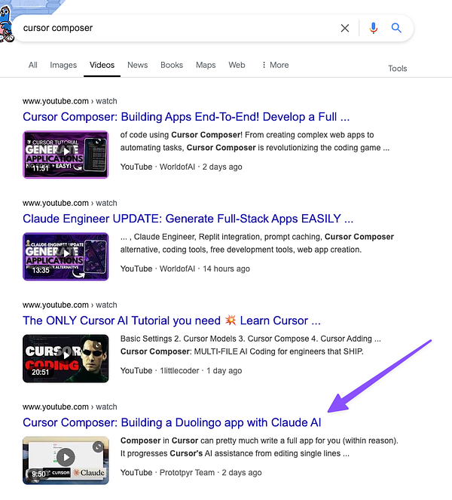Expand the More search categories menu

[276, 65]
